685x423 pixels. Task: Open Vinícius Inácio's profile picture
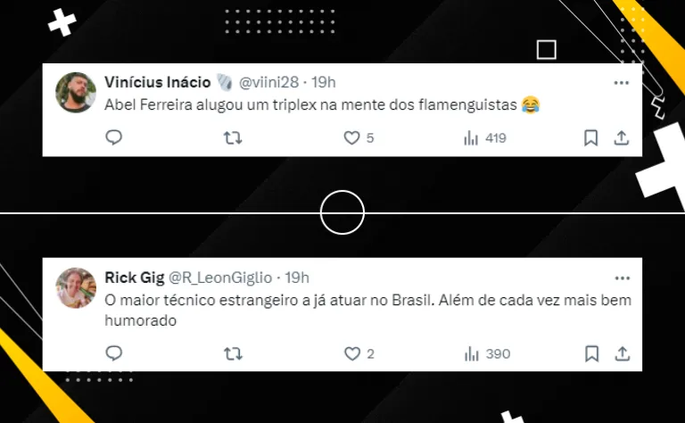(x=76, y=92)
